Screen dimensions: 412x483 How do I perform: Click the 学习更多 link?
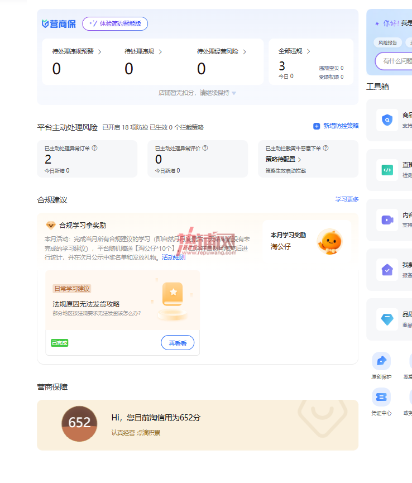point(347,199)
